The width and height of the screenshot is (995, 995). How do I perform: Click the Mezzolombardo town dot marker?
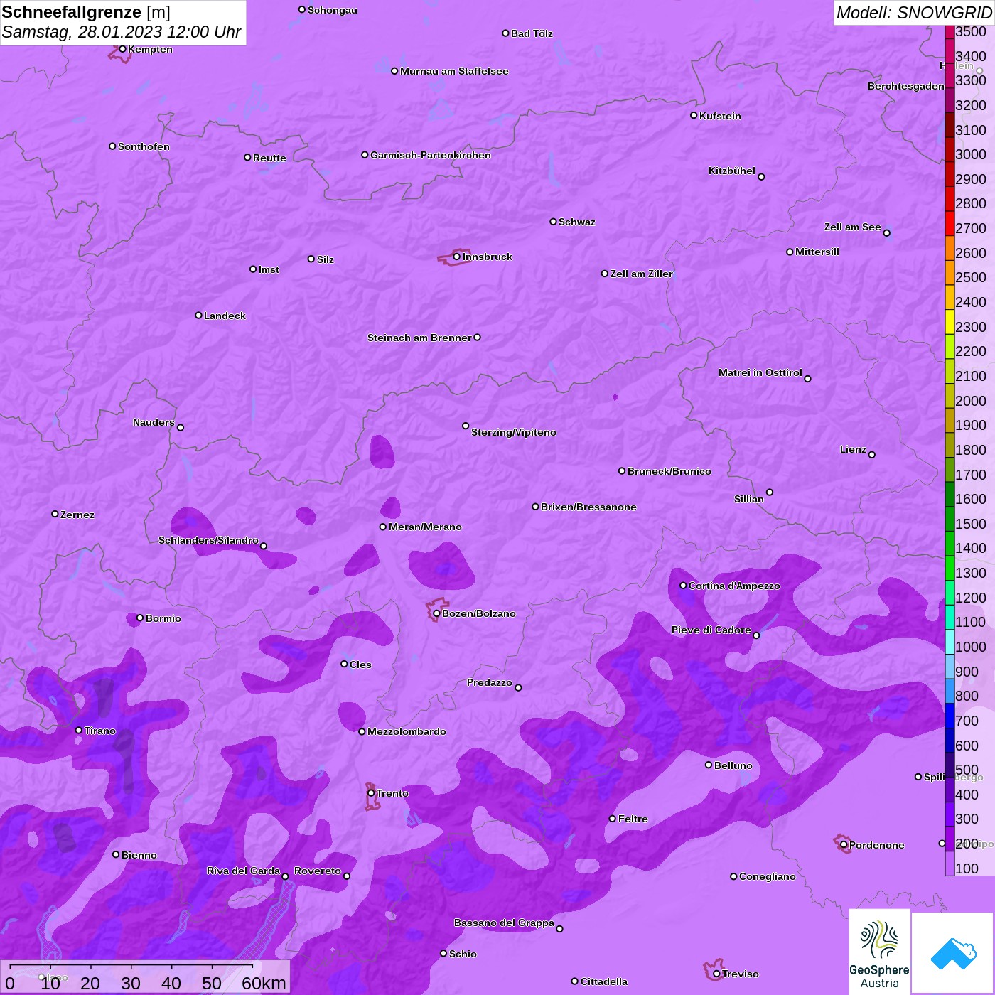tap(362, 731)
